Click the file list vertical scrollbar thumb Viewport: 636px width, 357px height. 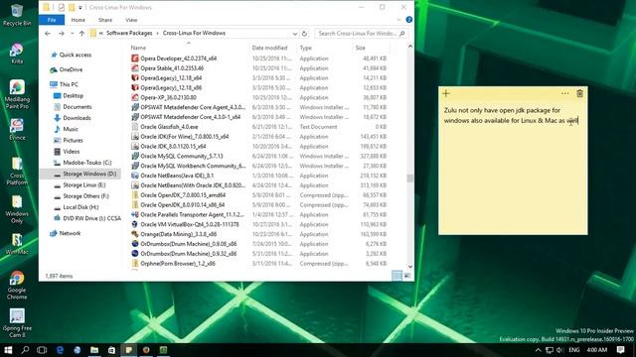click(410, 178)
